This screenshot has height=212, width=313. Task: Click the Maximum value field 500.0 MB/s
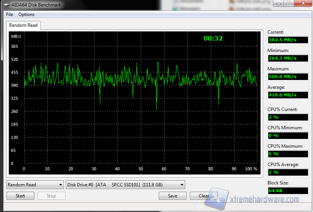[x=287, y=77]
